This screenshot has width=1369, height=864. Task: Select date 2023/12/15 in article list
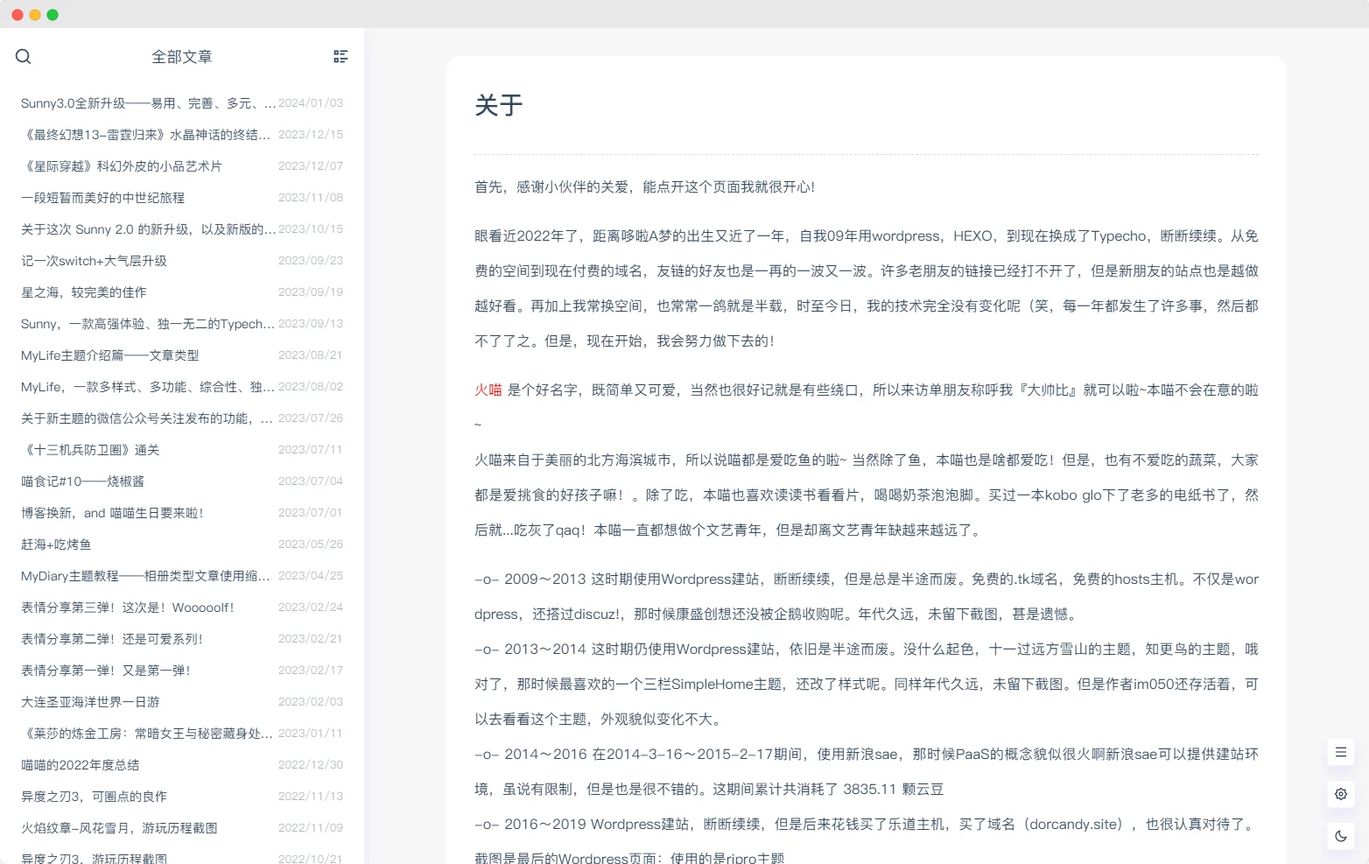(x=311, y=135)
